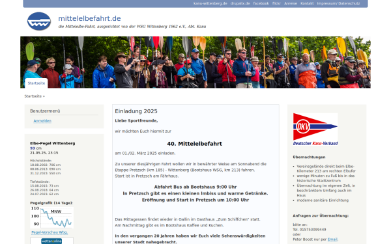Screen dimensions: 391x244
Task: Click the Einladung 2025 heading
Action: click(x=136, y=111)
